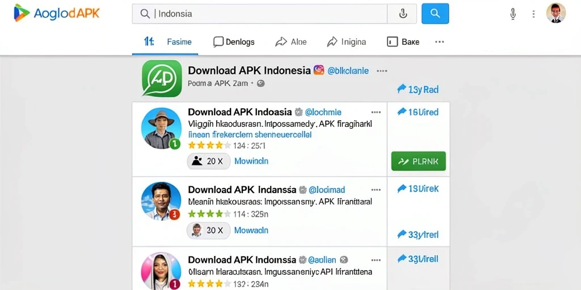Open the man-with-hat profile picture

point(161,128)
